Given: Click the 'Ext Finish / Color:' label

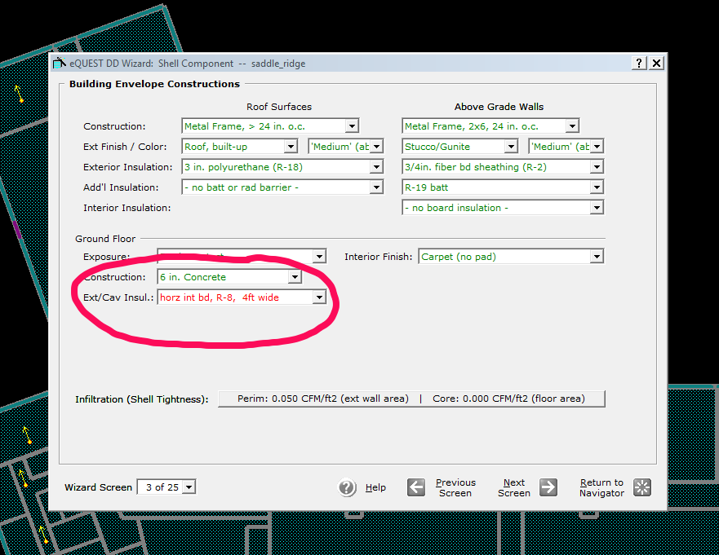Looking at the screenshot, I should pos(125,147).
